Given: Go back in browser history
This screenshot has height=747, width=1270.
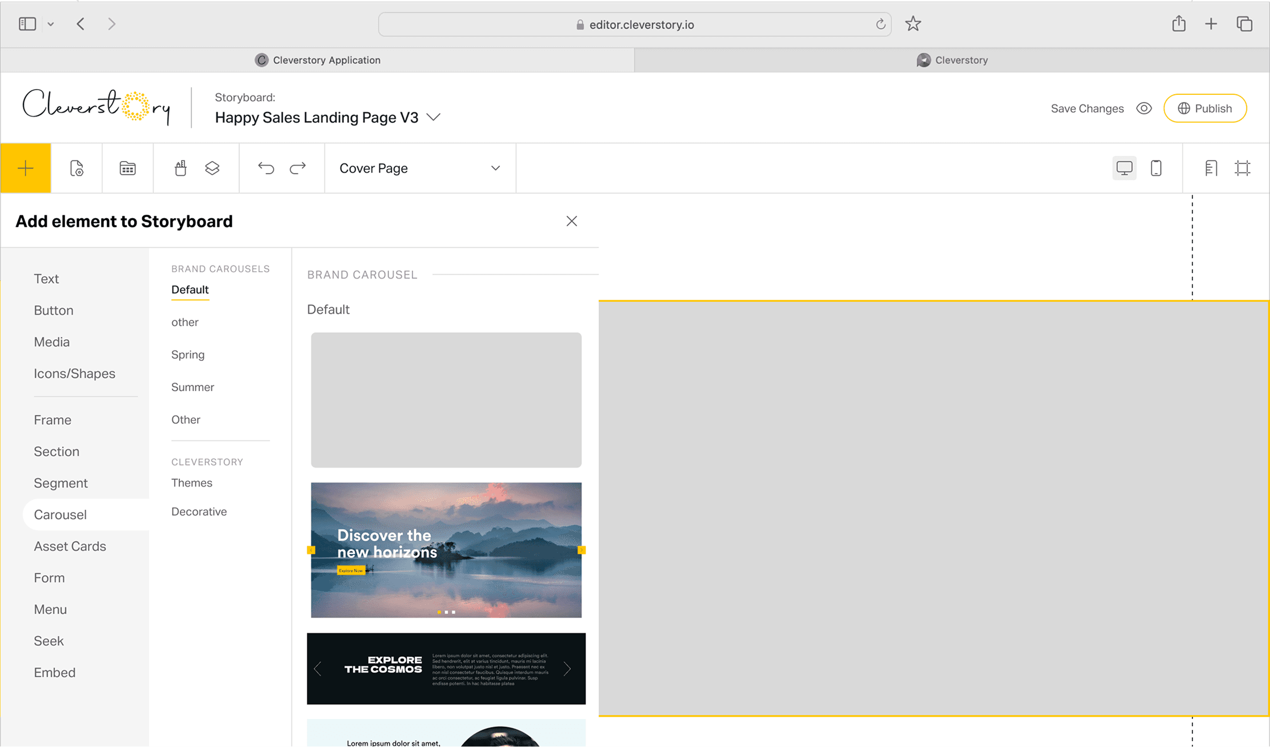Looking at the screenshot, I should (x=81, y=24).
